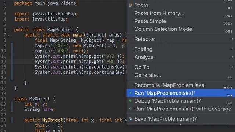The image size is (235, 132).
Task: Click the save configuration icon
Action: click(131, 119)
